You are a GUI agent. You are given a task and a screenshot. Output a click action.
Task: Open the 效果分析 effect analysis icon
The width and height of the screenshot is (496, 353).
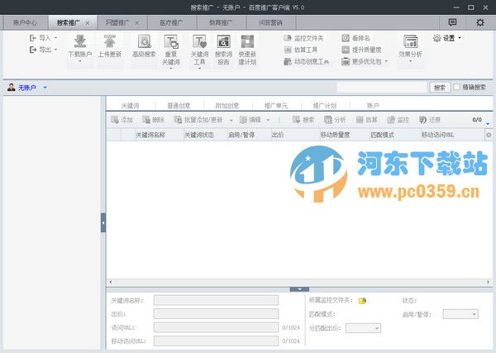tap(411, 41)
